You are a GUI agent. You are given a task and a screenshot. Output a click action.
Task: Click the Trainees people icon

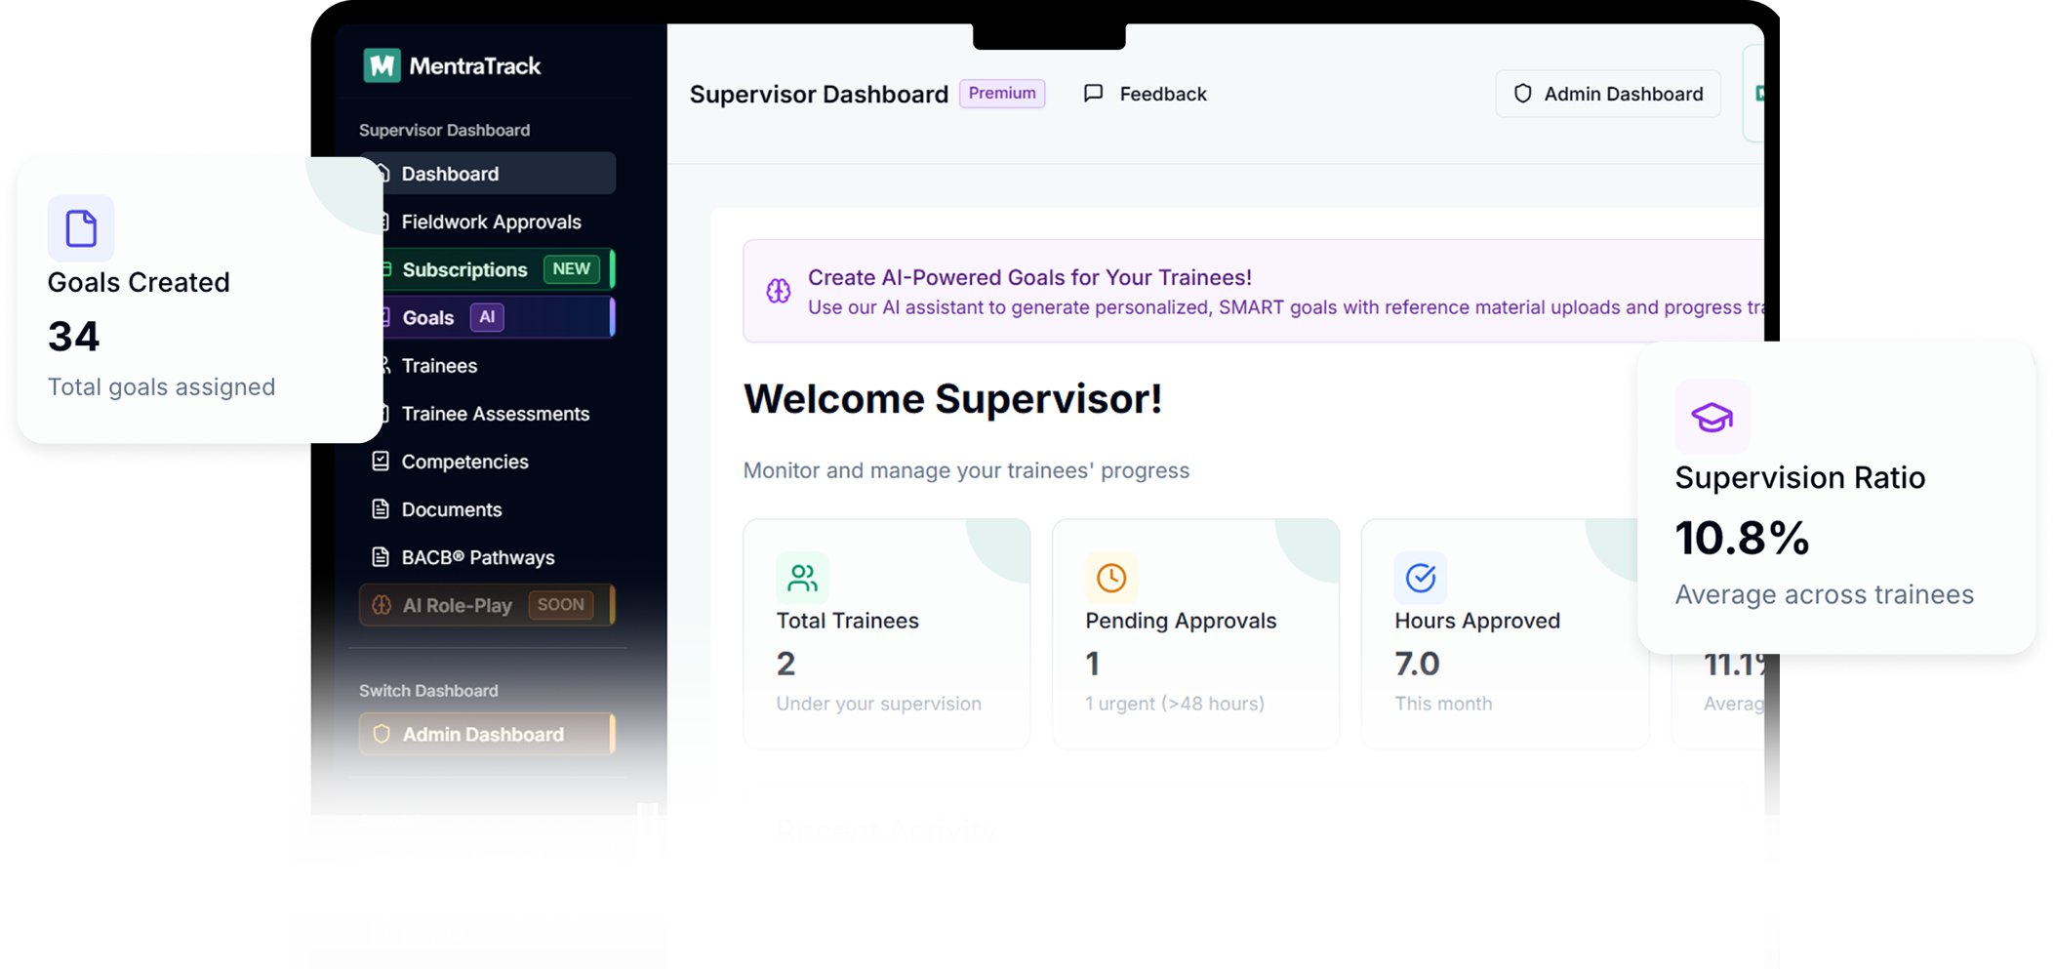pos(381,365)
